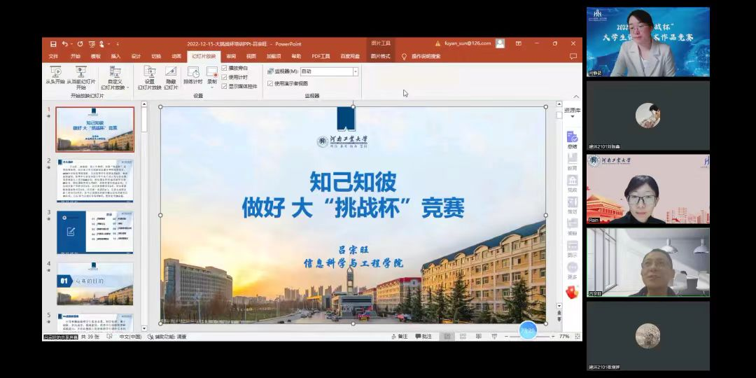Start slideshow from current slide (从当前幻灯片开始)

pyautogui.click(x=80, y=72)
